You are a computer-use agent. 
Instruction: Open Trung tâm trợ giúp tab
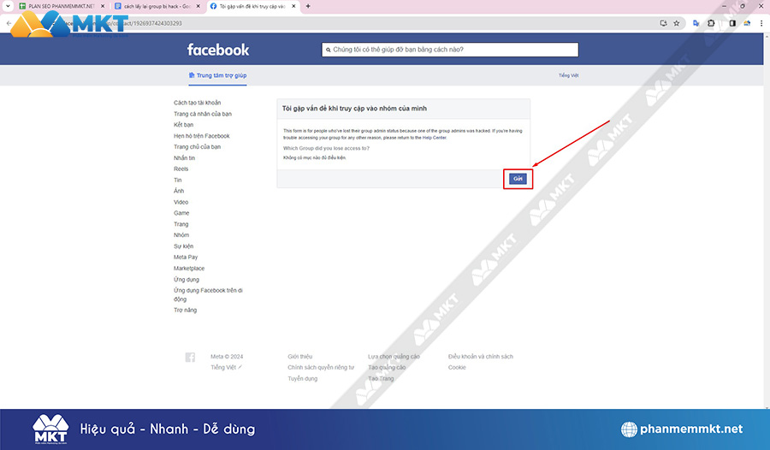217,75
